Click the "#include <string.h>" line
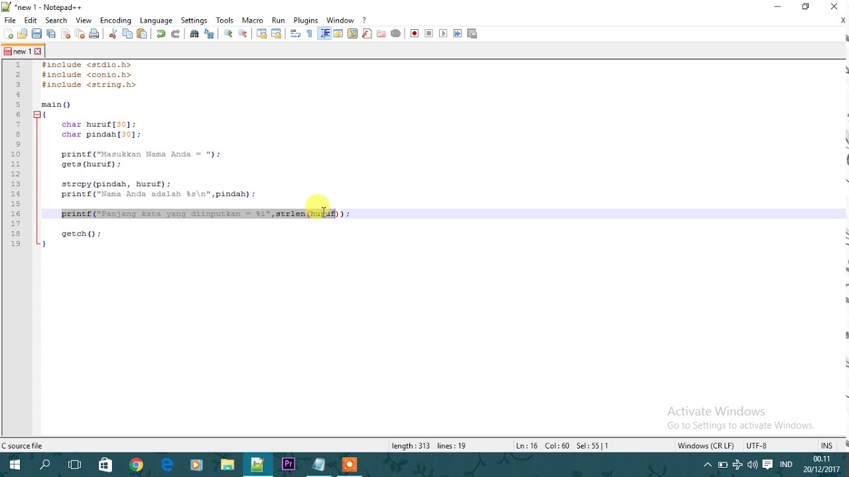Image resolution: width=849 pixels, height=477 pixels. pyautogui.click(x=89, y=85)
